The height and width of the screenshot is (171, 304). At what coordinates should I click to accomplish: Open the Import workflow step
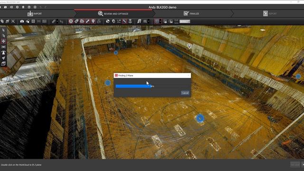click(x=35, y=14)
